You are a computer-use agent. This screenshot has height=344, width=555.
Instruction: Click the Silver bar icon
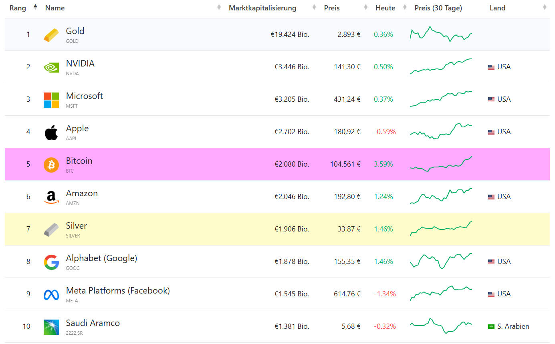(51, 229)
